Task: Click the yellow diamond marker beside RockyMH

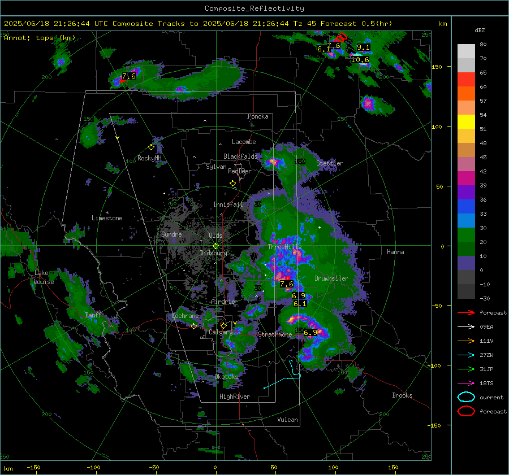Action: [151, 147]
